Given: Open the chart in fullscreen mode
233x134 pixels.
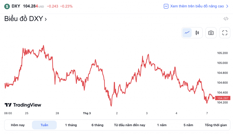Looking at the screenshot, I should pyautogui.click(x=225, y=33).
